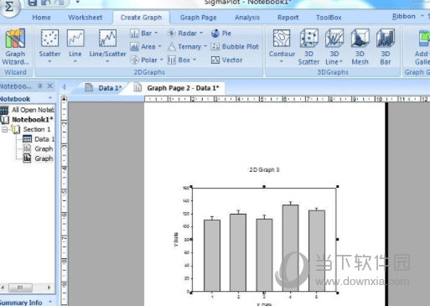The width and height of the screenshot is (430, 306).
Task: Click the notebook panel horizontal scrollbar thumb
Action: click(20, 288)
